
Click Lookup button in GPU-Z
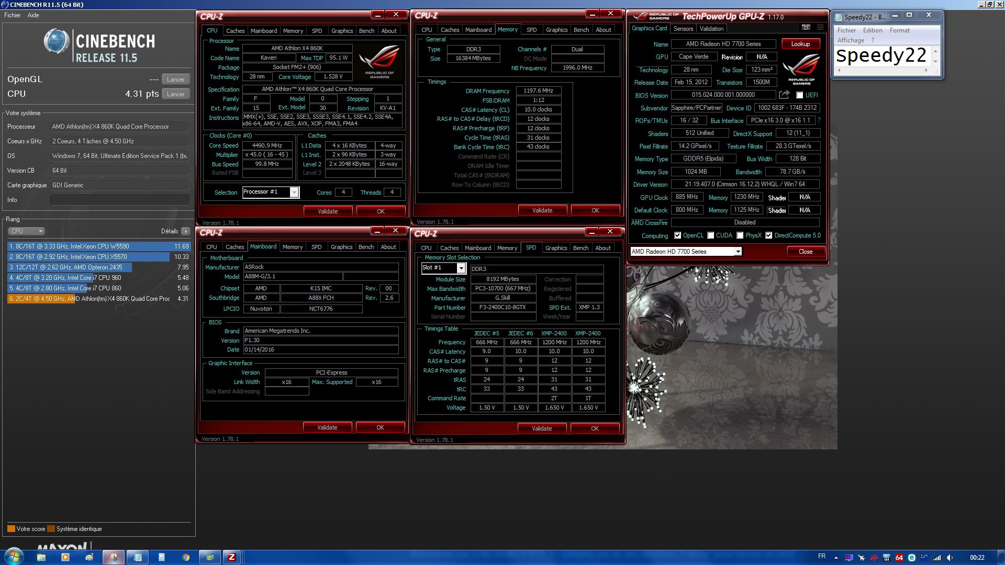800,44
